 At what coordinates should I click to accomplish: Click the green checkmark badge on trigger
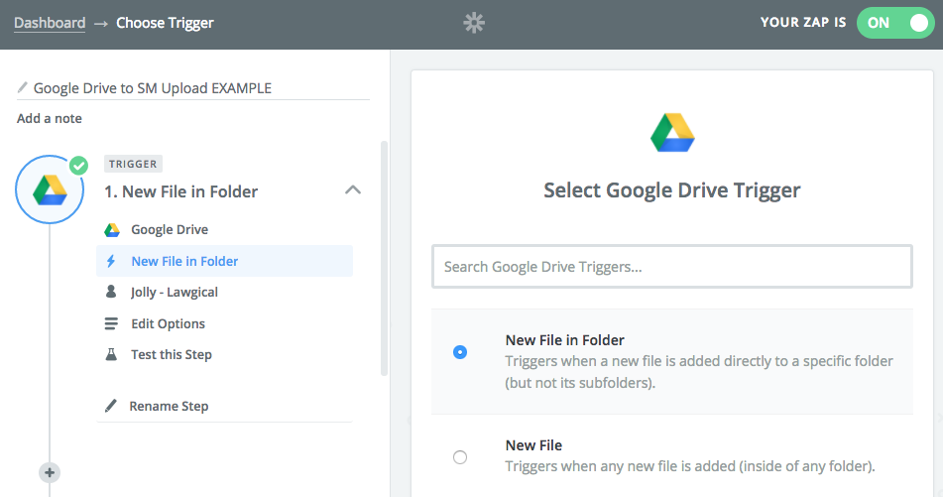click(x=79, y=165)
